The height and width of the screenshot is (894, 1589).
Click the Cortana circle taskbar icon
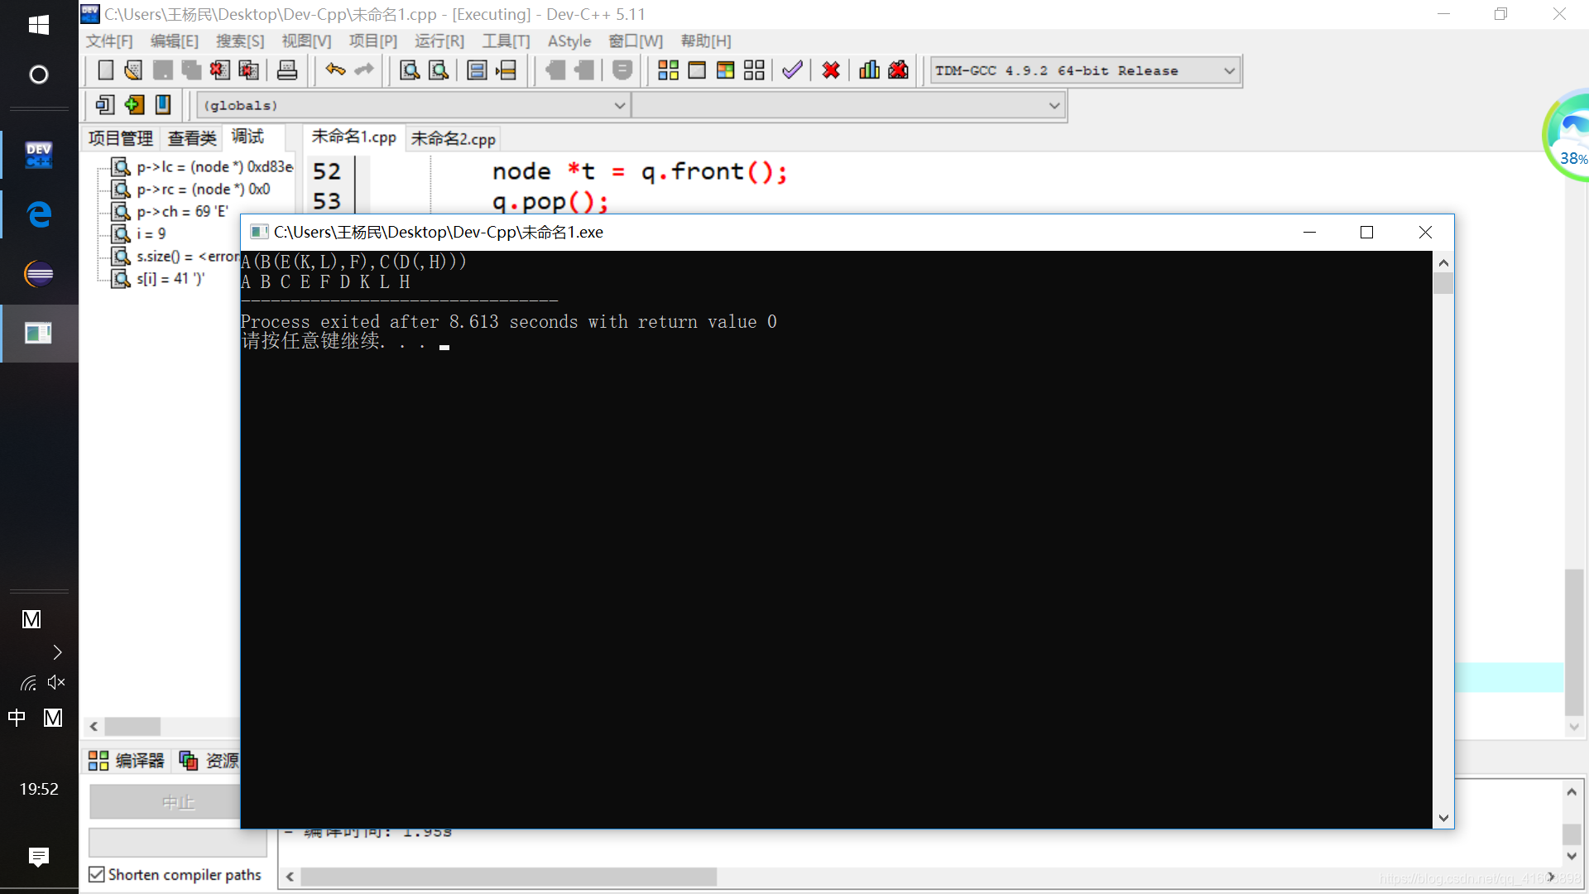point(39,74)
